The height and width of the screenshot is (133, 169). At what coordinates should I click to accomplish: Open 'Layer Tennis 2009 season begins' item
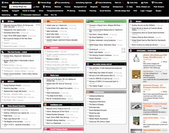pyautogui.click(x=15, y=36)
